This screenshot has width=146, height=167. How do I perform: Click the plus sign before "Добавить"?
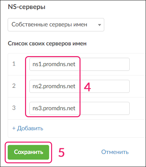pos(14,128)
